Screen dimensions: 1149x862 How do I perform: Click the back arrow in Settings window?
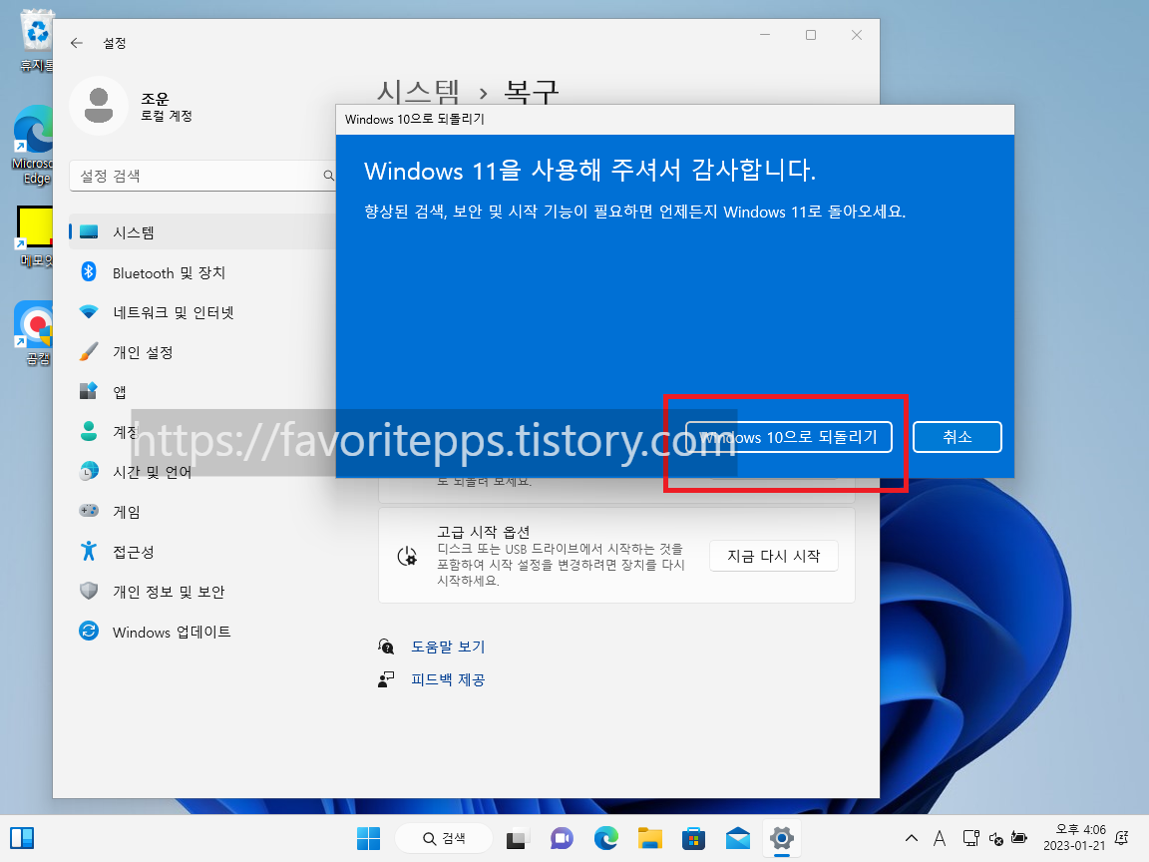tap(76, 43)
